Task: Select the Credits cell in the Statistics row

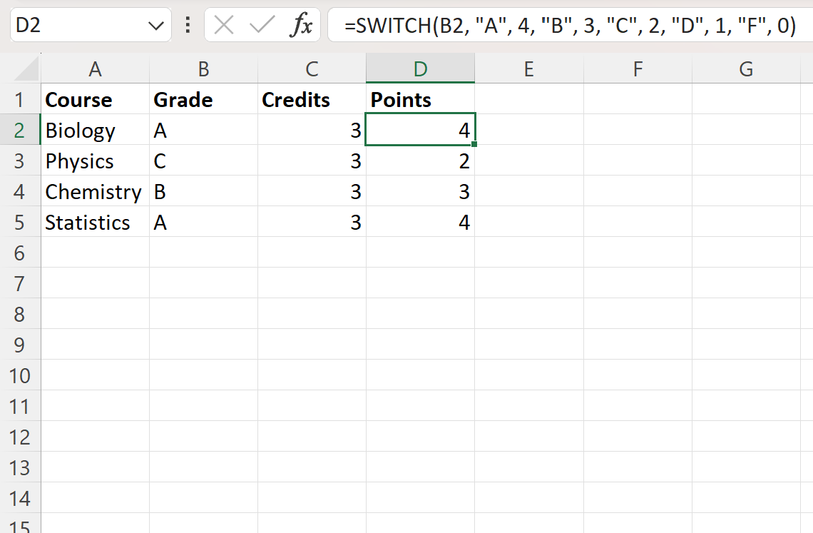Action: point(312,222)
